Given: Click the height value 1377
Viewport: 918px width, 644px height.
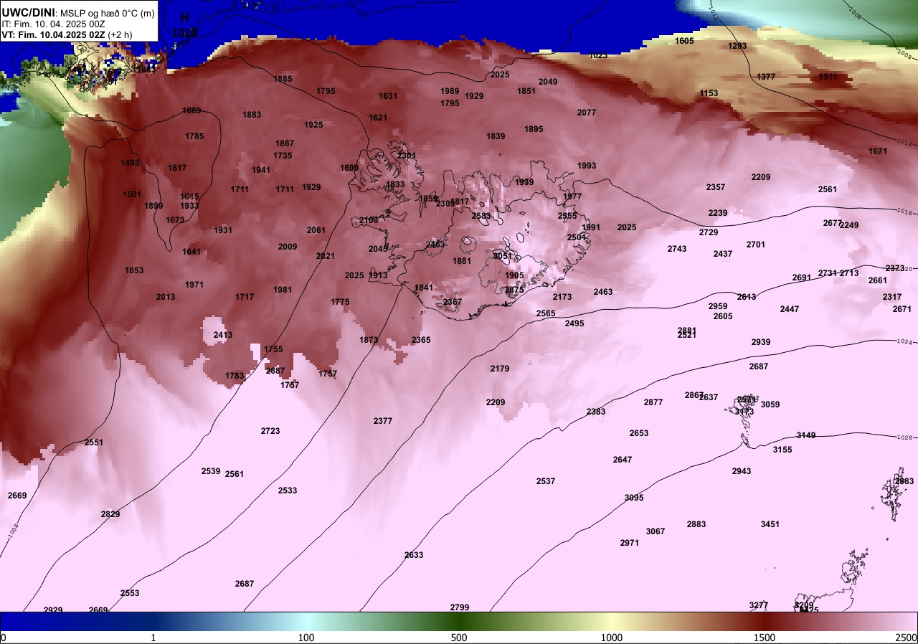Looking at the screenshot, I should (767, 77).
